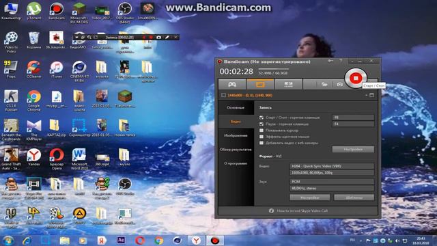
Task: Open the Recycle Bin (Корзина) icon
Action: (33, 40)
